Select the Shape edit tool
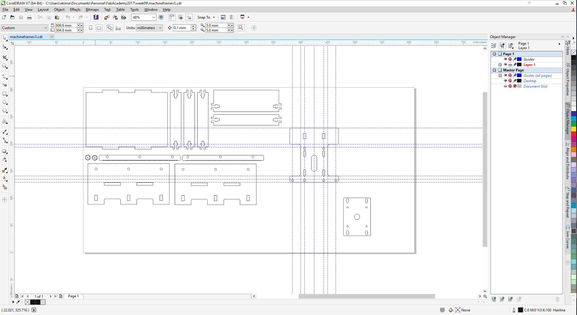 pos(5,47)
